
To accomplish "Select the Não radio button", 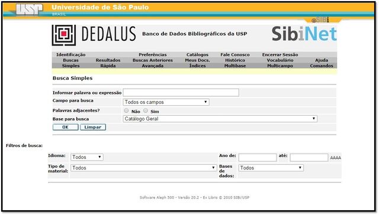I will 126,110.
